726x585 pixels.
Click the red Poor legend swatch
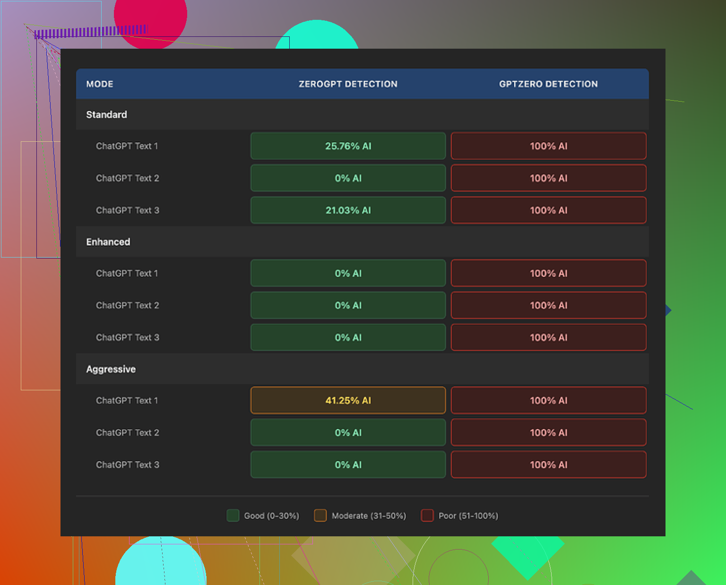pos(427,516)
